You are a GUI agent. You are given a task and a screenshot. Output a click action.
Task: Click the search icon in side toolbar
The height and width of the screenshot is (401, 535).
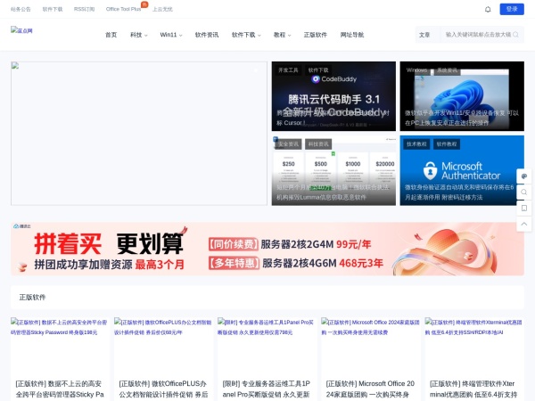click(x=524, y=192)
